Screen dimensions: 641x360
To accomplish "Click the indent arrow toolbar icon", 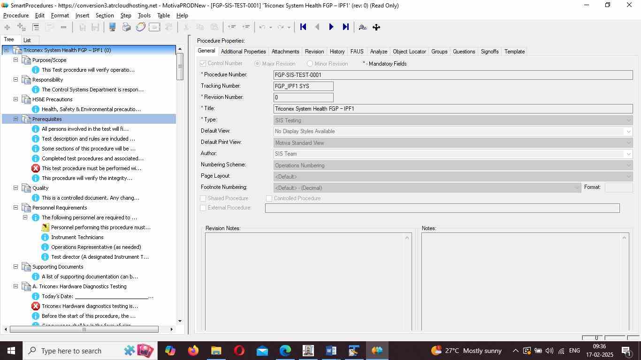I will pos(246,27).
